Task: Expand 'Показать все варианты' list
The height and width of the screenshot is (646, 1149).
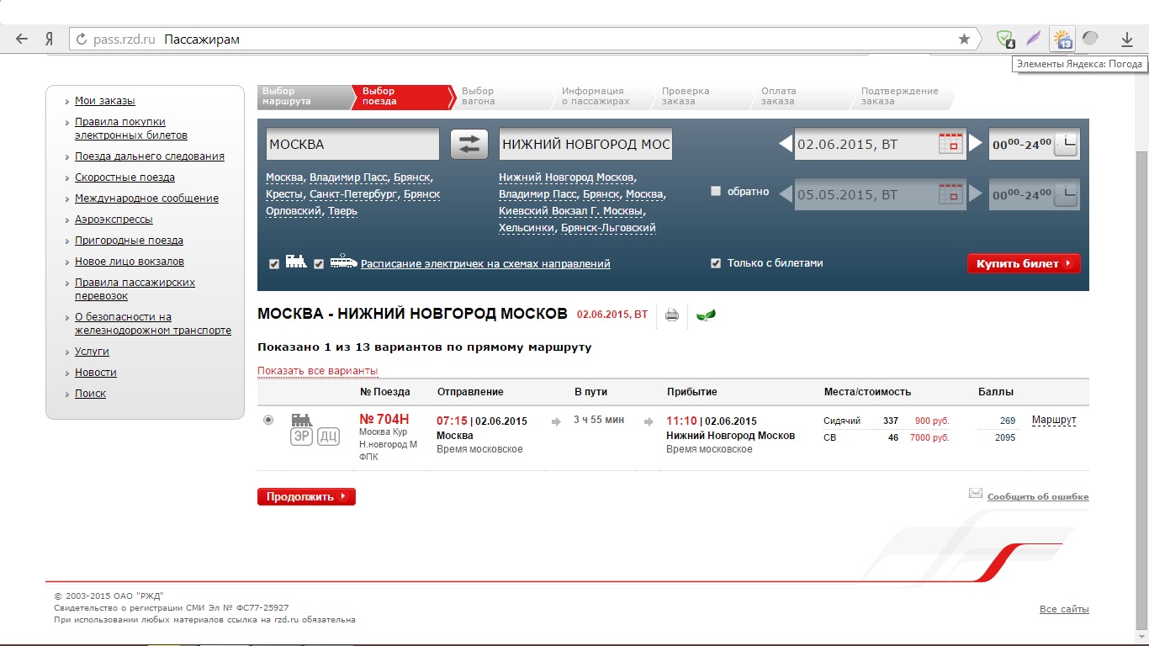Action: (317, 371)
